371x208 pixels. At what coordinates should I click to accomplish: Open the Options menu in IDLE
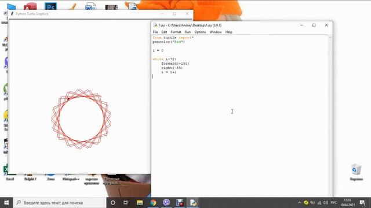coord(200,32)
